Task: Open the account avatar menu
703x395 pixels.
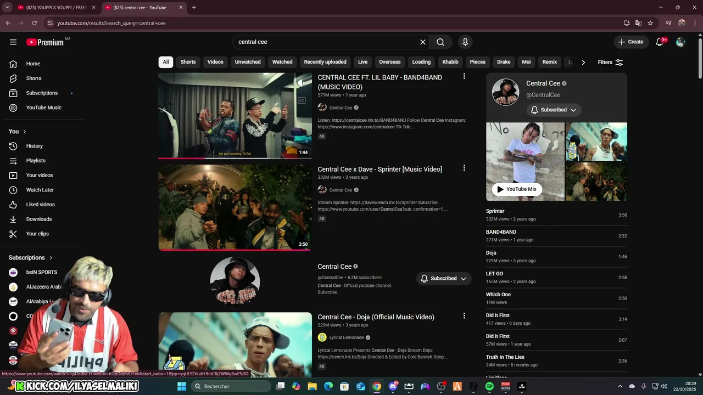Action: (680, 42)
